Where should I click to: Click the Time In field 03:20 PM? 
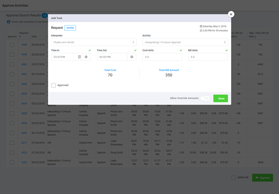tap(66, 57)
